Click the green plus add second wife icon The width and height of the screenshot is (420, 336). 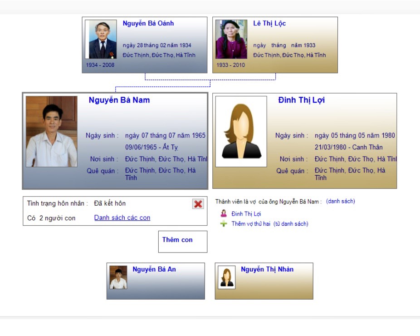pos(224,224)
